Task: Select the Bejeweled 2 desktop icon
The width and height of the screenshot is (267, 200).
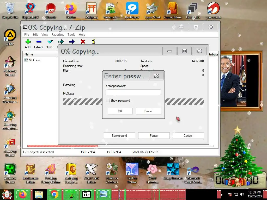Action: coord(31,10)
